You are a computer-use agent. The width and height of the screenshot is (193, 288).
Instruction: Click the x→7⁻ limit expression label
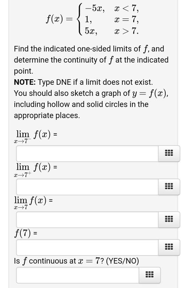[35, 137]
